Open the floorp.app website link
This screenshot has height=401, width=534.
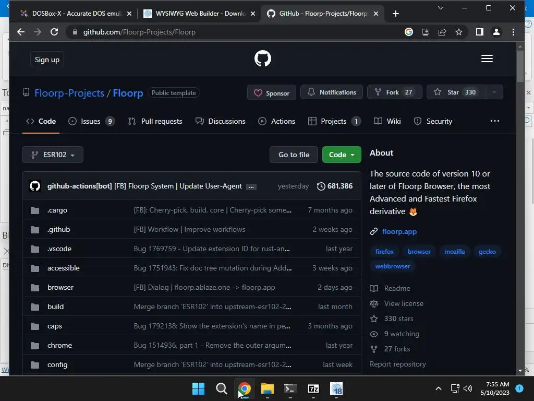[x=399, y=231]
